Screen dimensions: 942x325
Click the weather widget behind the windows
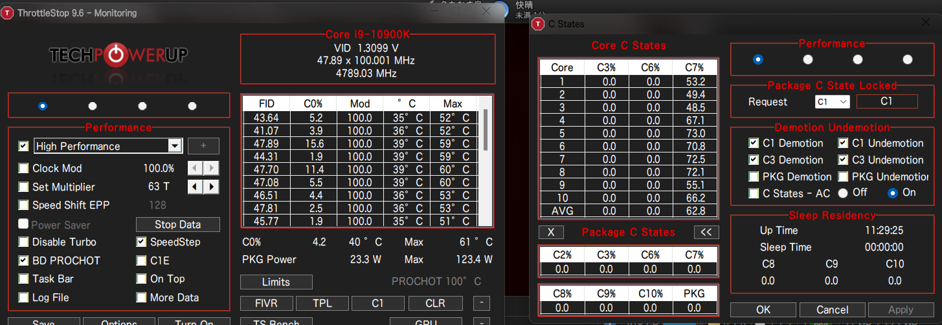[520, 9]
